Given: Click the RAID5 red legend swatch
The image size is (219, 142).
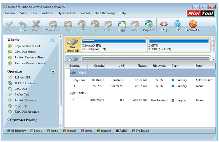Looking at the screenshot, I should click(117, 131).
